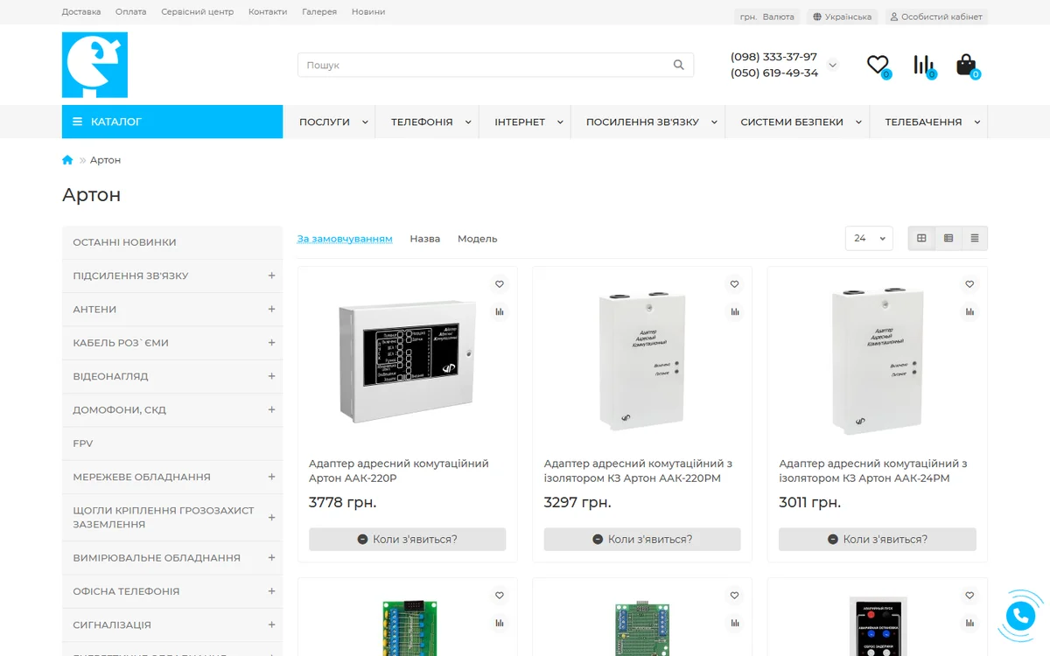Open the Артон ААК-24РМ product image
The width and height of the screenshot is (1050, 656).
(x=878, y=360)
